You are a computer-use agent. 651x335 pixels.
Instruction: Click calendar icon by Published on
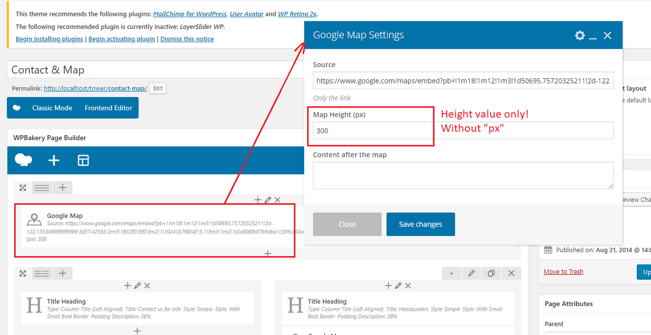coord(548,250)
